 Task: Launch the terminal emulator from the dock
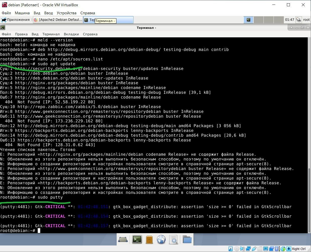pos(137,240)
